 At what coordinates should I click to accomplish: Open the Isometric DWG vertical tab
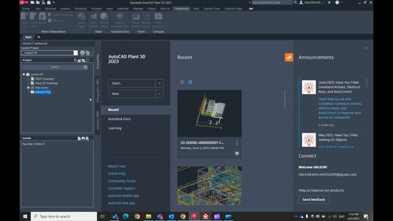pos(98,120)
